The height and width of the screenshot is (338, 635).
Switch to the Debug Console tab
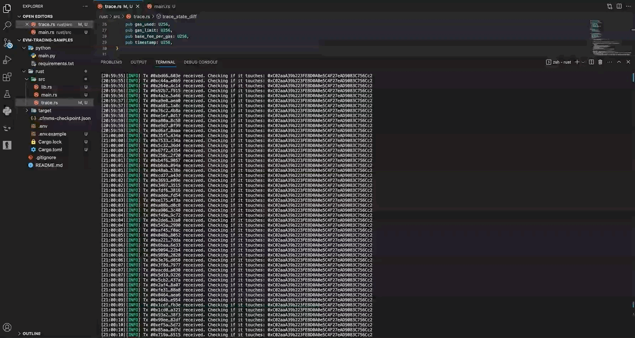[x=200, y=62]
